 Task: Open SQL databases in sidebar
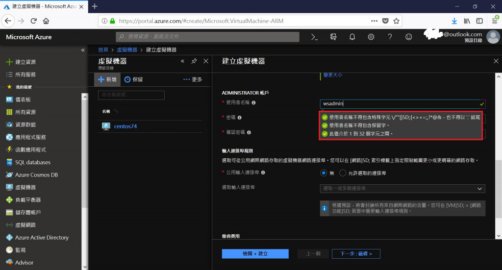28,162
